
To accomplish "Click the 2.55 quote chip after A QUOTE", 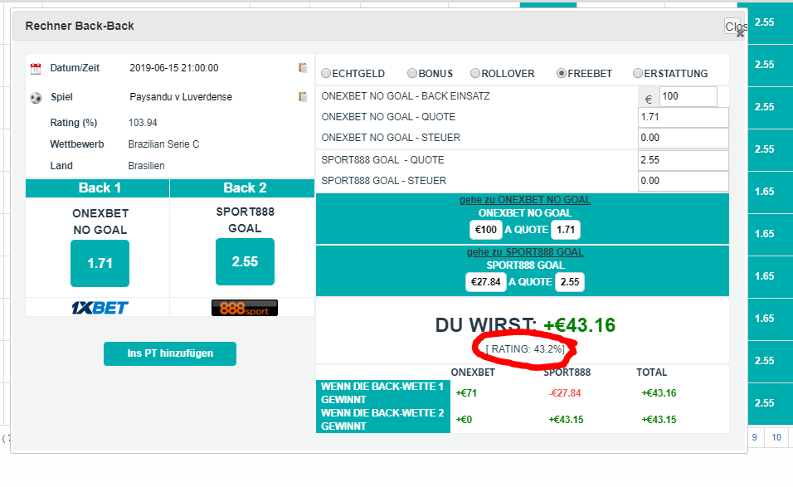I will point(570,282).
